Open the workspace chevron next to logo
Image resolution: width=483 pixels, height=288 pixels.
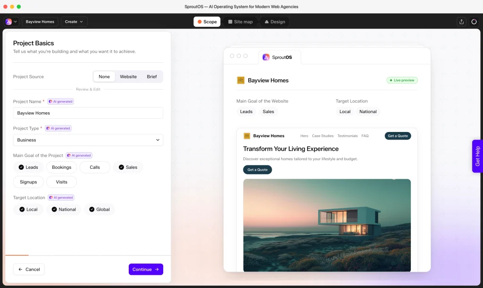point(15,22)
